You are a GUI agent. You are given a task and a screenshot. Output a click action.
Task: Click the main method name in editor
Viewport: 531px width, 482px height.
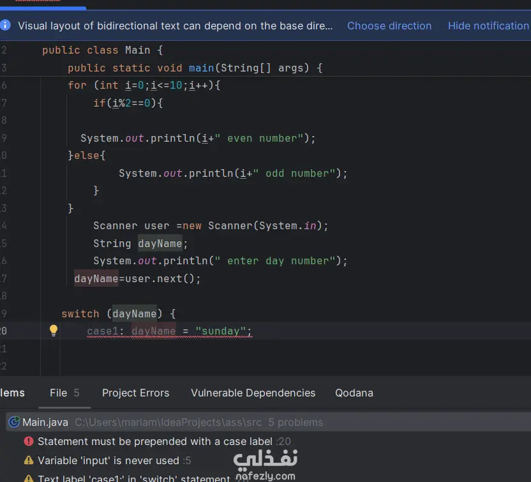201,68
